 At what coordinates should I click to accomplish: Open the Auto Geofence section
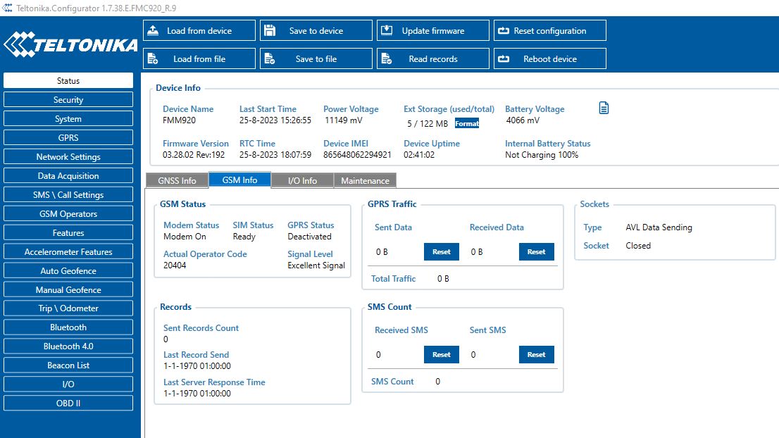(x=68, y=270)
